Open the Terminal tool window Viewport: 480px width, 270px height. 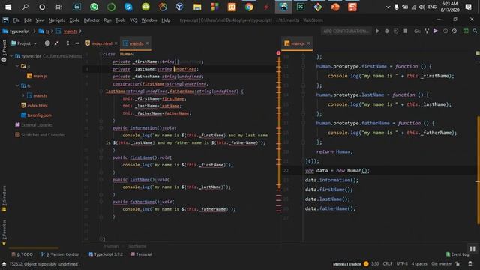141,254
